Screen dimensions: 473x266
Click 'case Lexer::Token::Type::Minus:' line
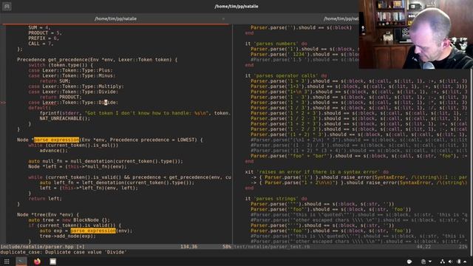[72, 75]
